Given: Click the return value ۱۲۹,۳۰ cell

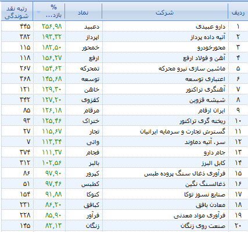Looking at the screenshot, I should [x=52, y=89].
